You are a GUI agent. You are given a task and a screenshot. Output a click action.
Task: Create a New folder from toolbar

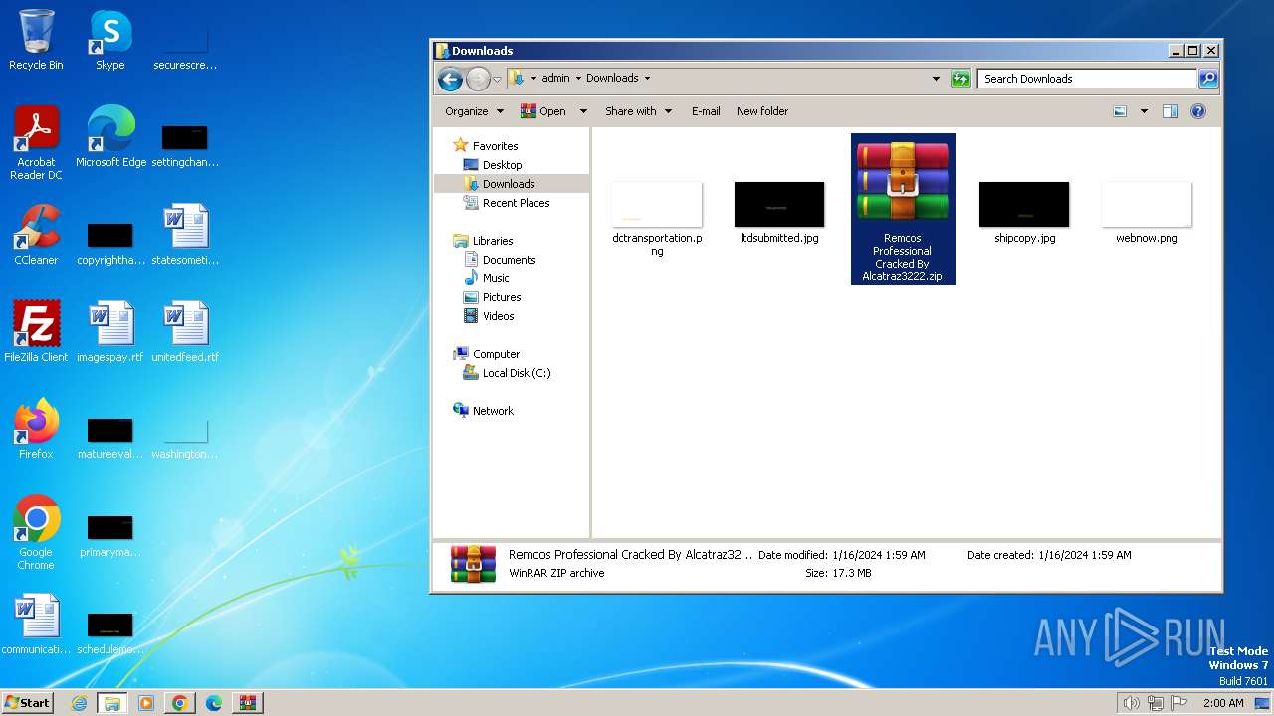coord(762,111)
